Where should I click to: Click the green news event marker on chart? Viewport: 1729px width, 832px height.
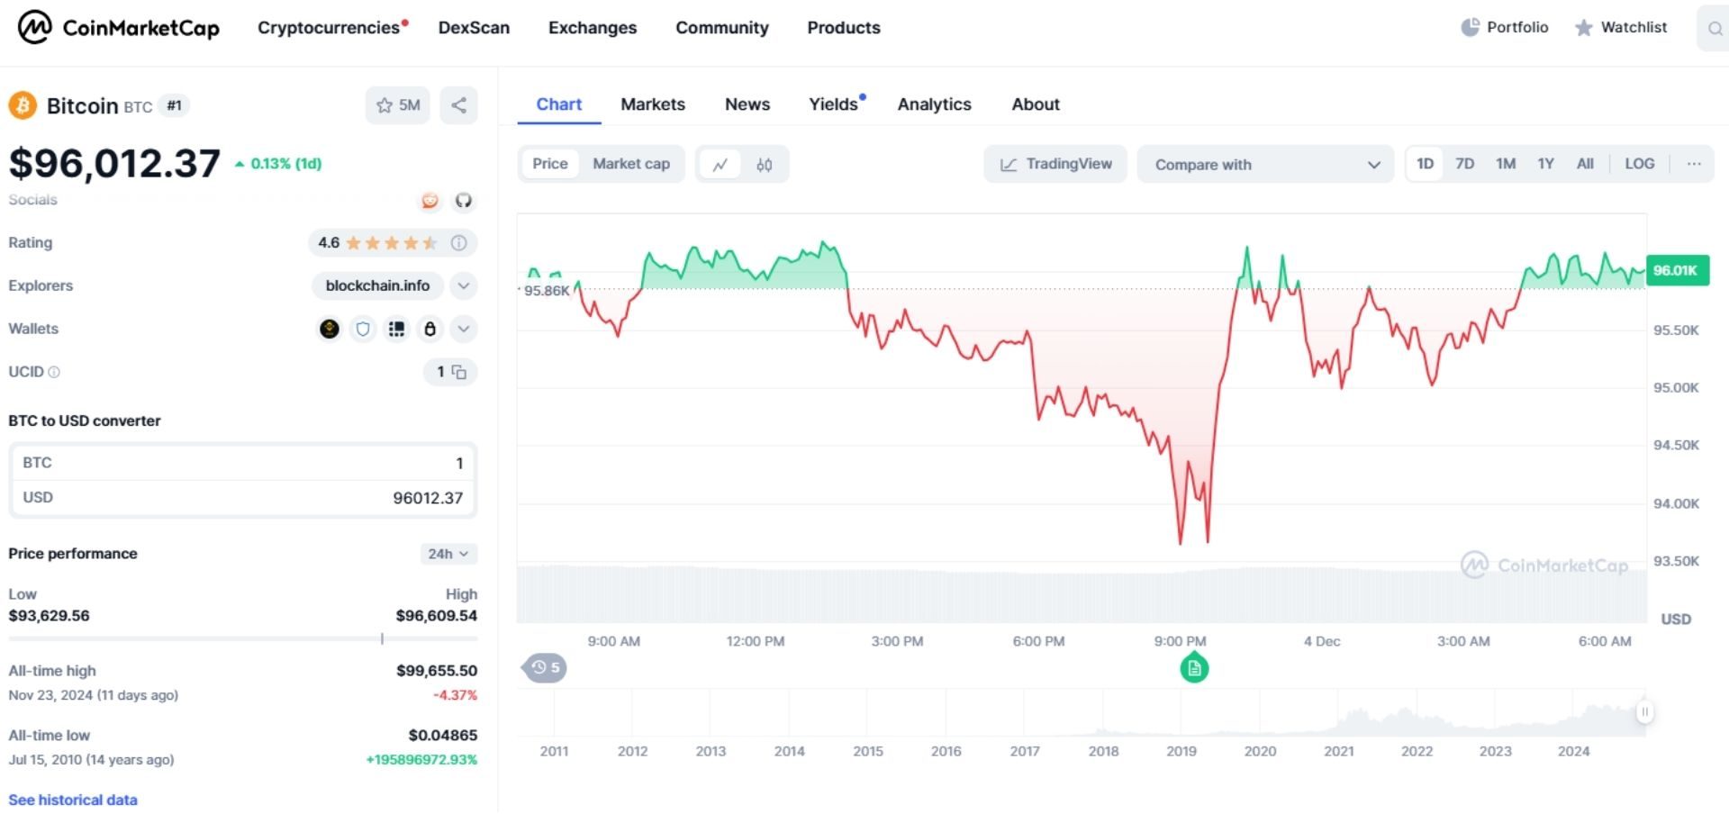1194,668
